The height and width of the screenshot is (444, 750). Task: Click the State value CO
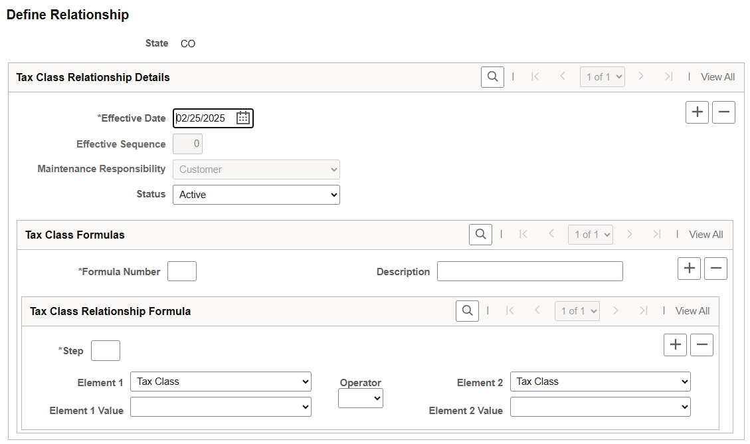coord(188,44)
